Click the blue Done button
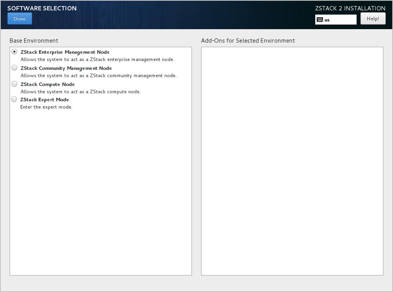The image size is (393, 292). [x=20, y=19]
